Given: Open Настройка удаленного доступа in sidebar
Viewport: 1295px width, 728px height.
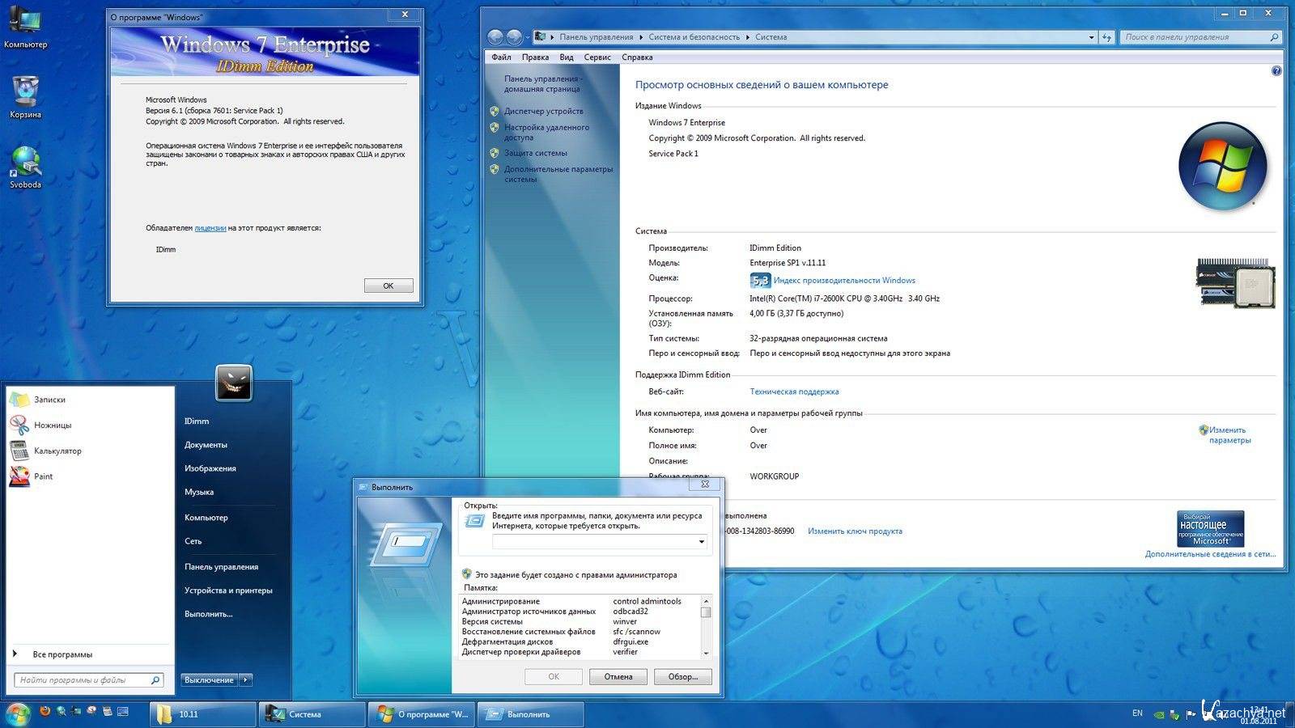Looking at the screenshot, I should tap(546, 133).
